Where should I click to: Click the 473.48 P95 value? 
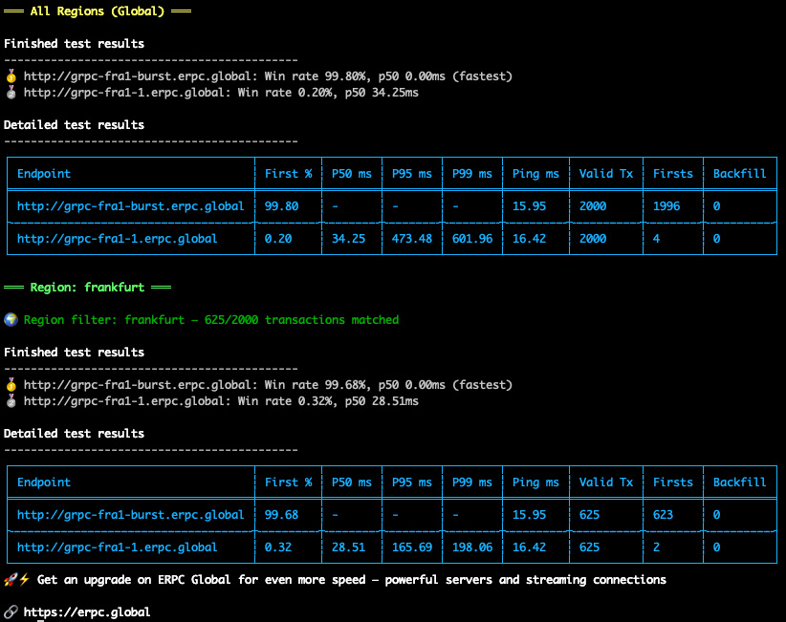pos(411,239)
